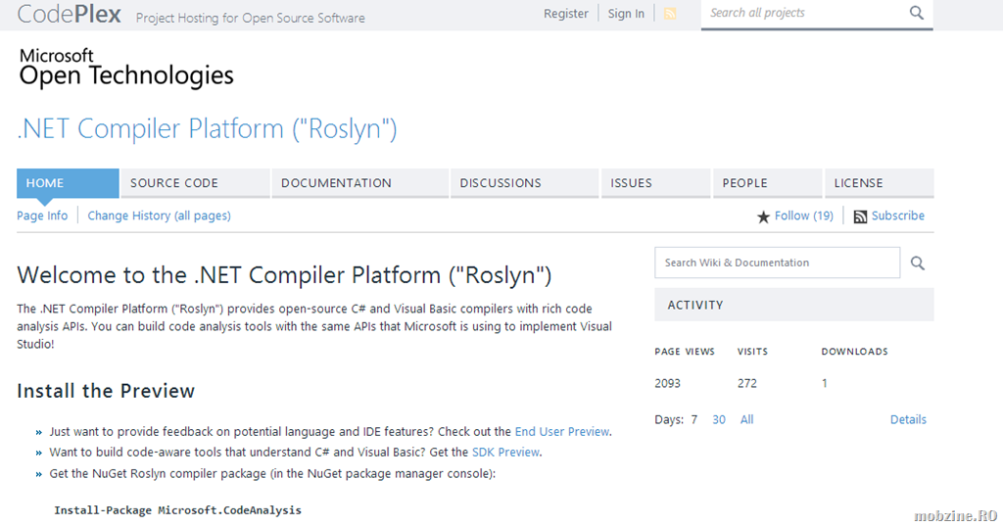This screenshot has height=527, width=1003.
Task: Click the ACTIVITY panel header
Action: point(793,305)
